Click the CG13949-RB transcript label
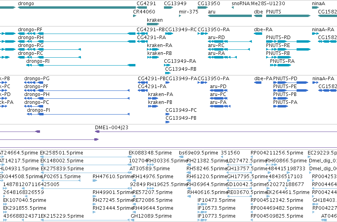Image resolution: width=337 pixels, height=222 pixels. 181,69
